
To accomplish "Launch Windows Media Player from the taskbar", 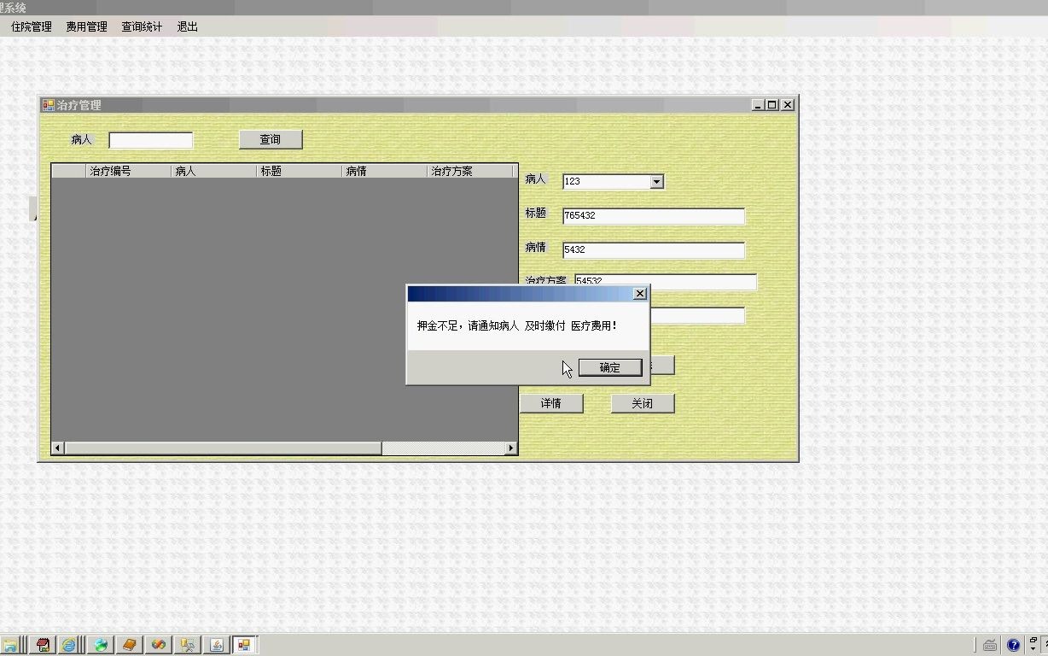I will coord(158,644).
